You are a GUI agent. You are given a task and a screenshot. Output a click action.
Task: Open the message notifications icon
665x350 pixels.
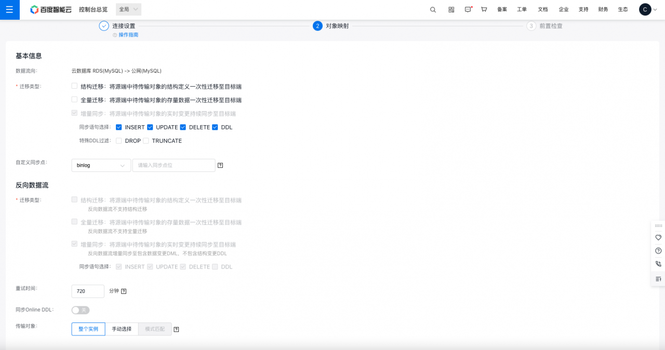click(468, 9)
